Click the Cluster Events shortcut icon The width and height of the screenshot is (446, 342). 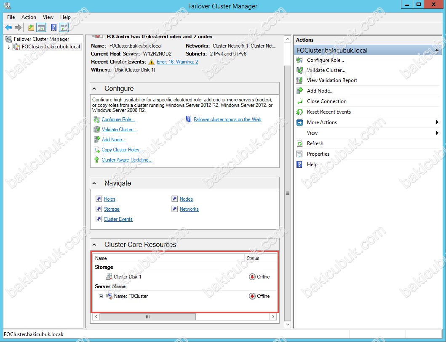(99, 219)
